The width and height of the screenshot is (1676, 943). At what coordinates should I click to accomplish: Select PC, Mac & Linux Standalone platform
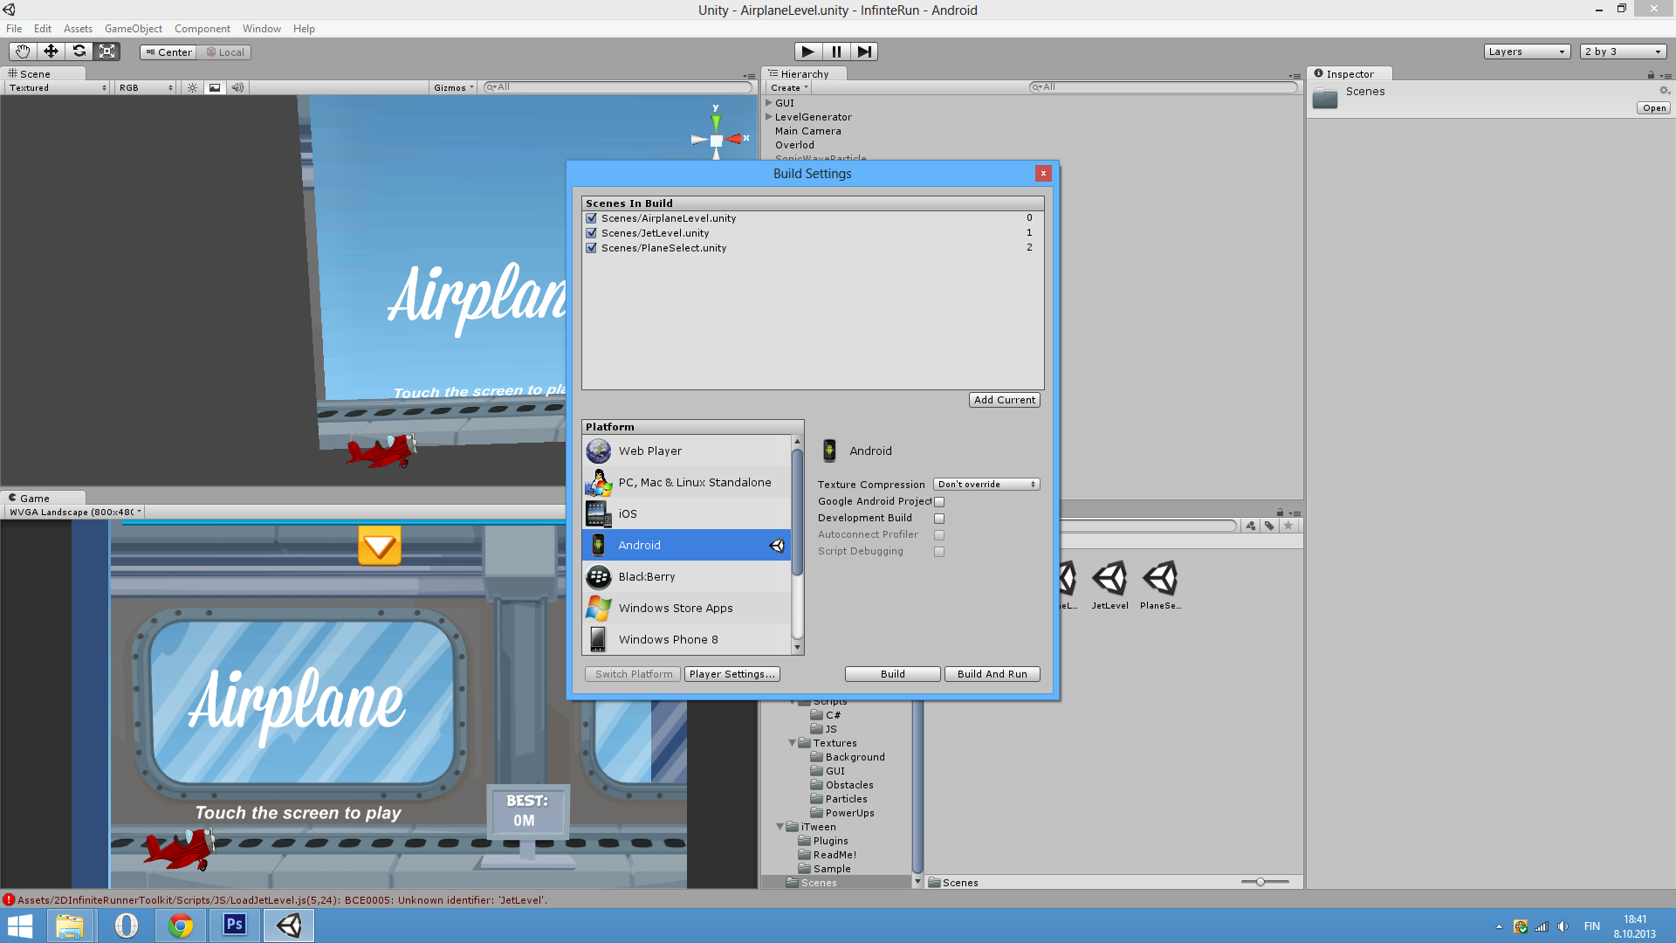click(687, 482)
